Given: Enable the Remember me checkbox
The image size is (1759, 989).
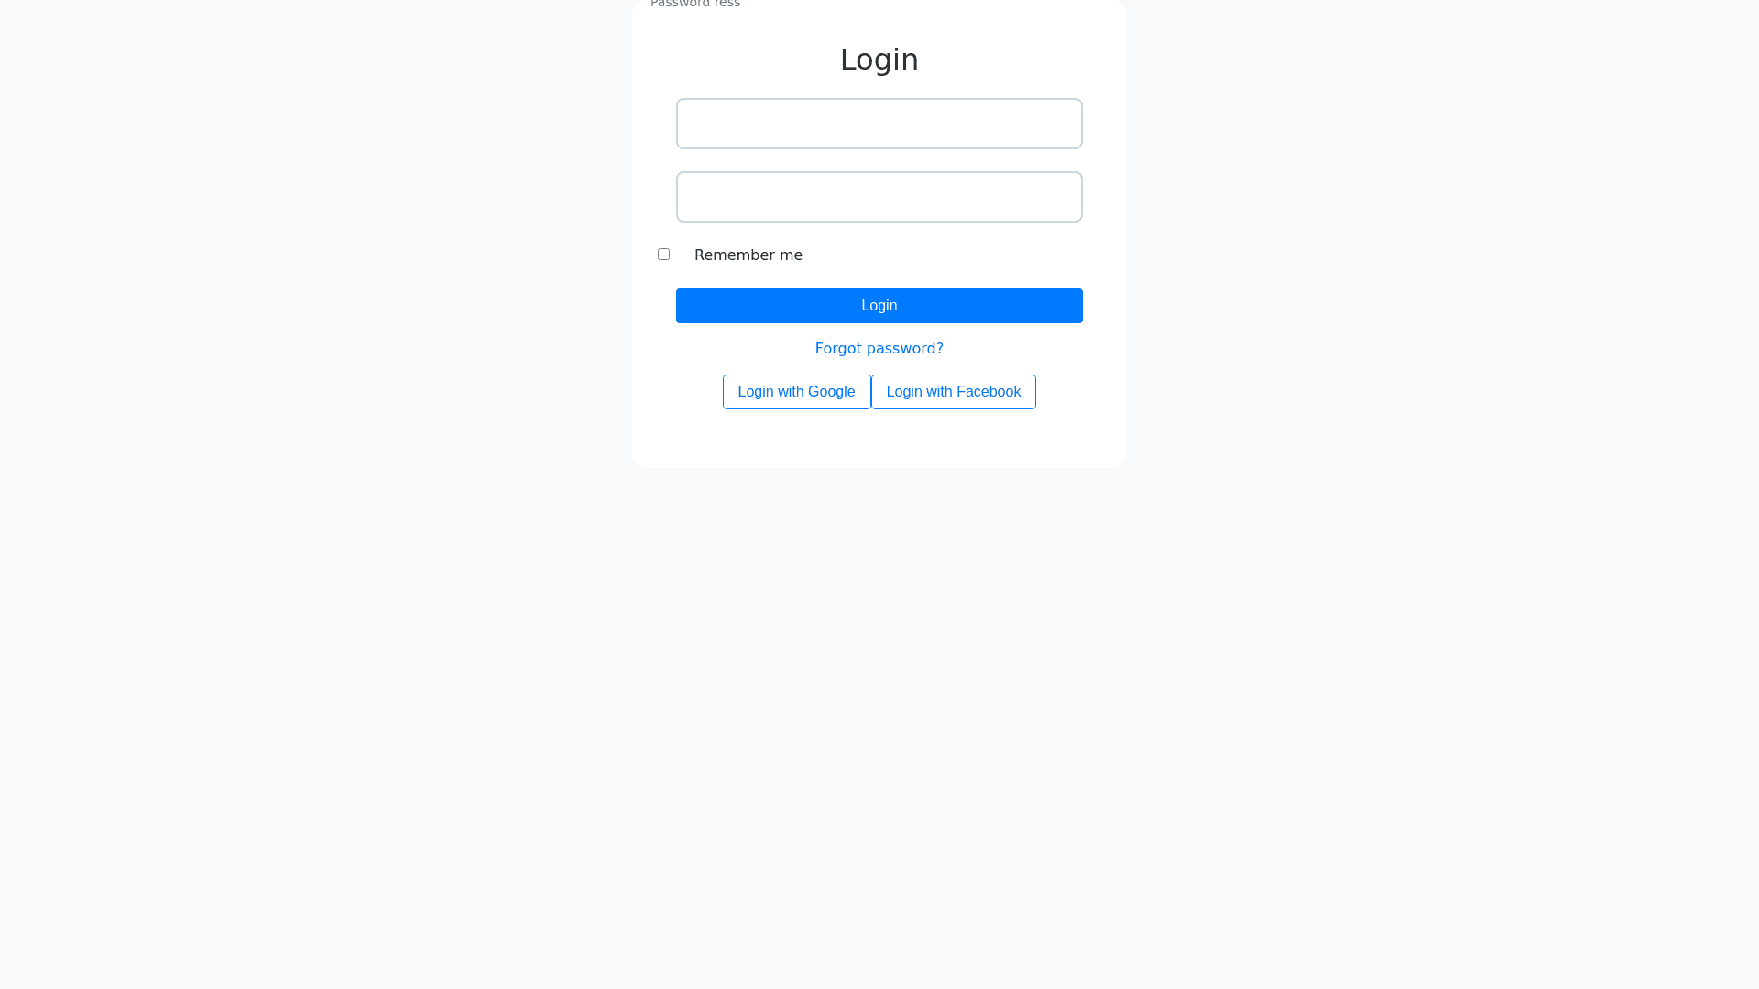Looking at the screenshot, I should 663,254.
